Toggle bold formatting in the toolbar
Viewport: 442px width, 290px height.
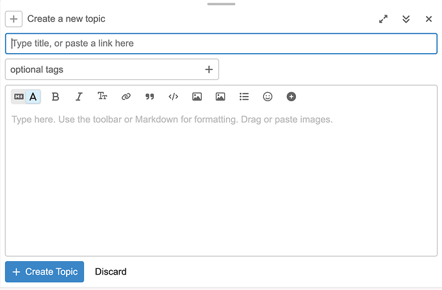coord(55,97)
